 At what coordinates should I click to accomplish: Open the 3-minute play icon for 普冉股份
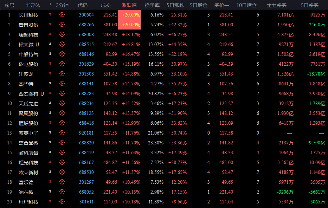(x=62, y=25)
